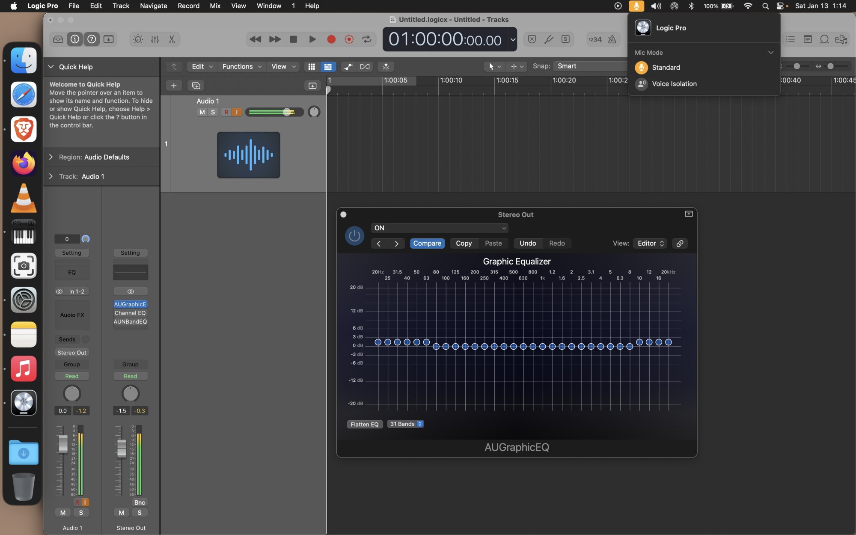This screenshot has width=856, height=535.
Task: Open the Edit menu in Tracks area
Action: [x=202, y=66]
